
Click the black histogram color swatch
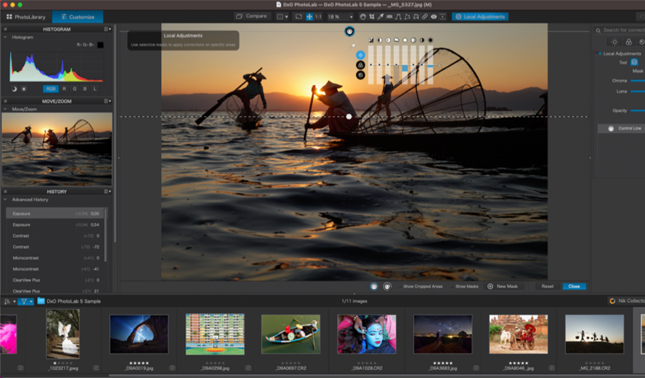click(100, 45)
